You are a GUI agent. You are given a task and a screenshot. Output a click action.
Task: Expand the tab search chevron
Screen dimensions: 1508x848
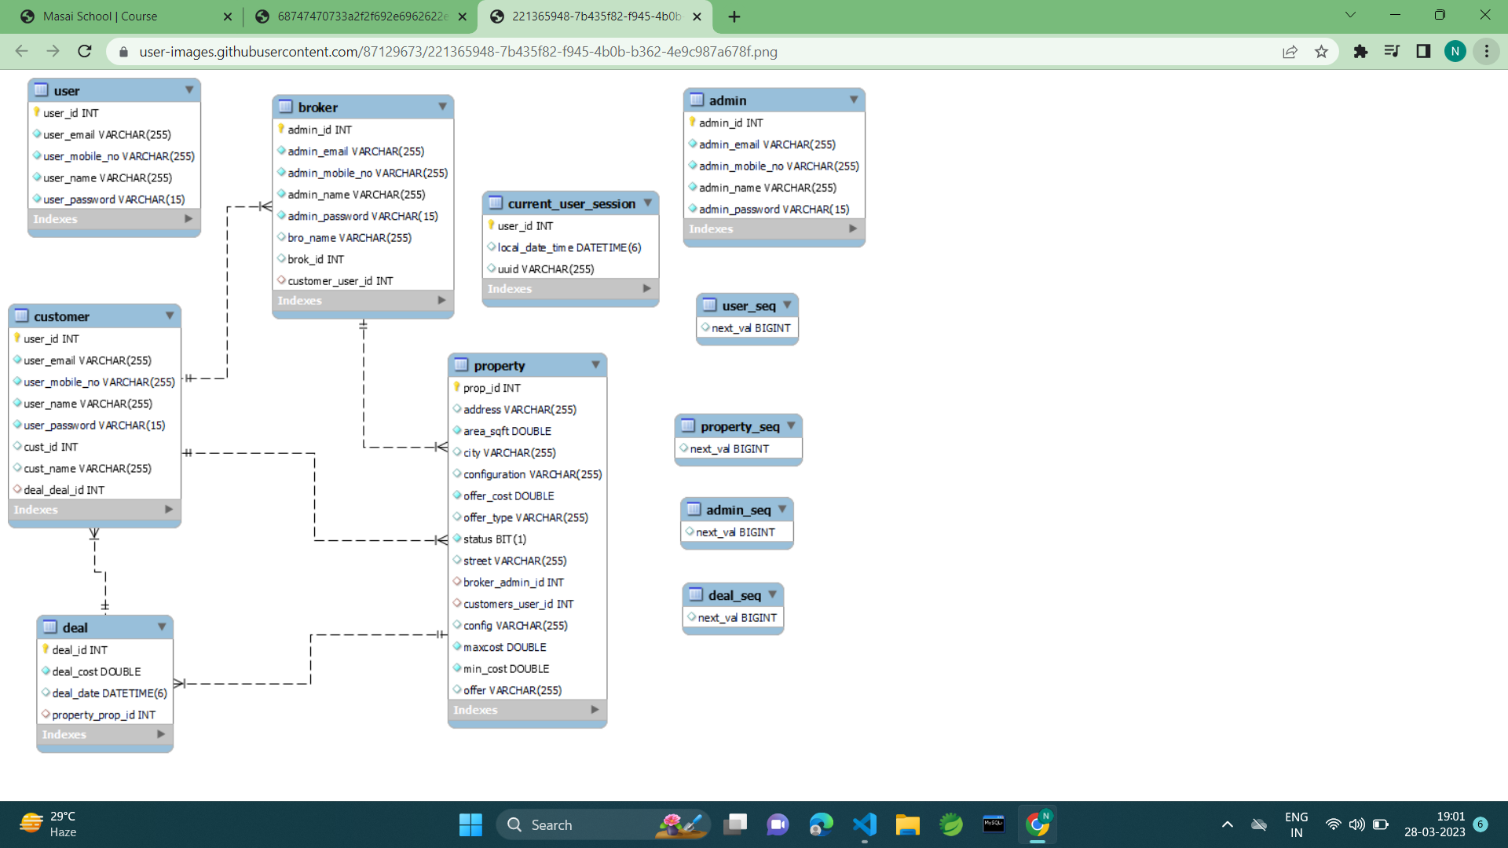click(1350, 15)
